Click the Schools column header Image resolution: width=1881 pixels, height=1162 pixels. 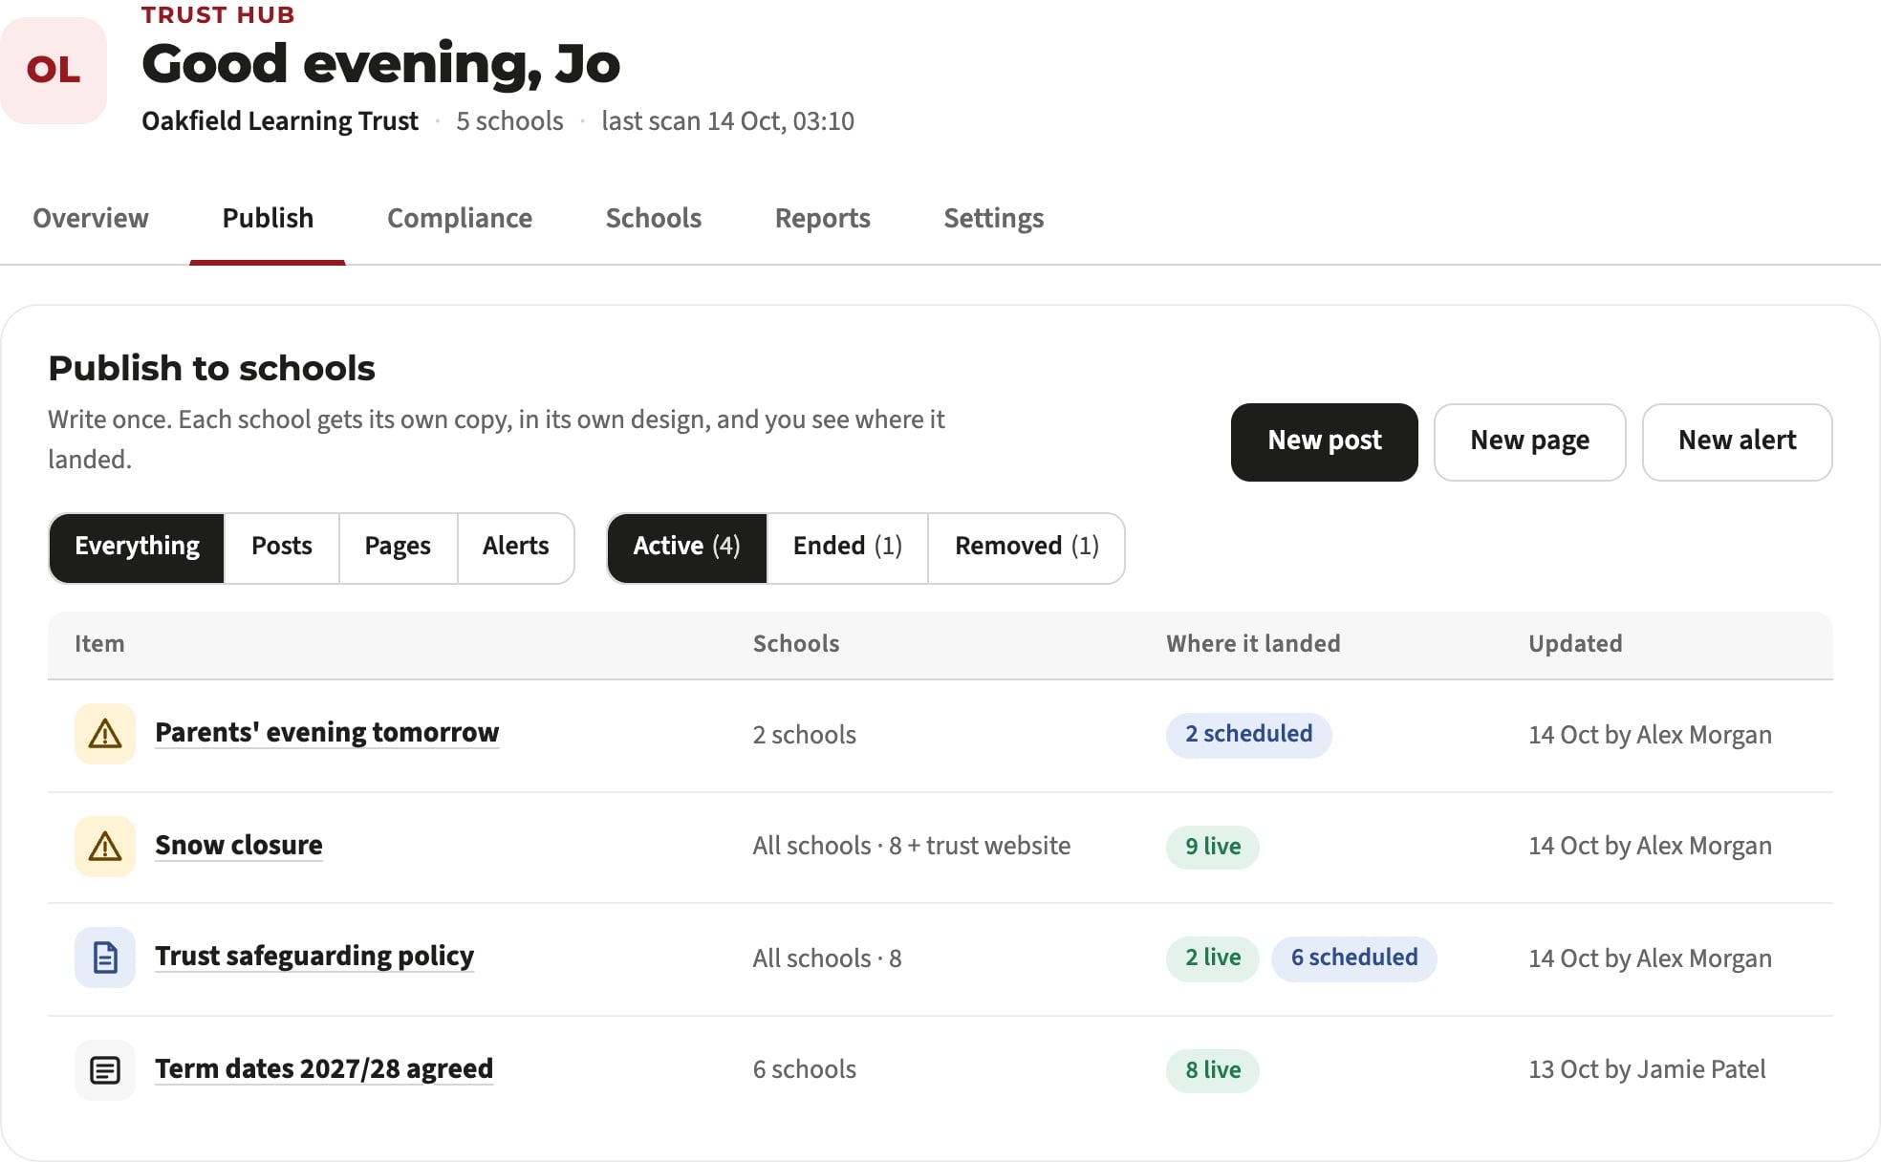(796, 644)
